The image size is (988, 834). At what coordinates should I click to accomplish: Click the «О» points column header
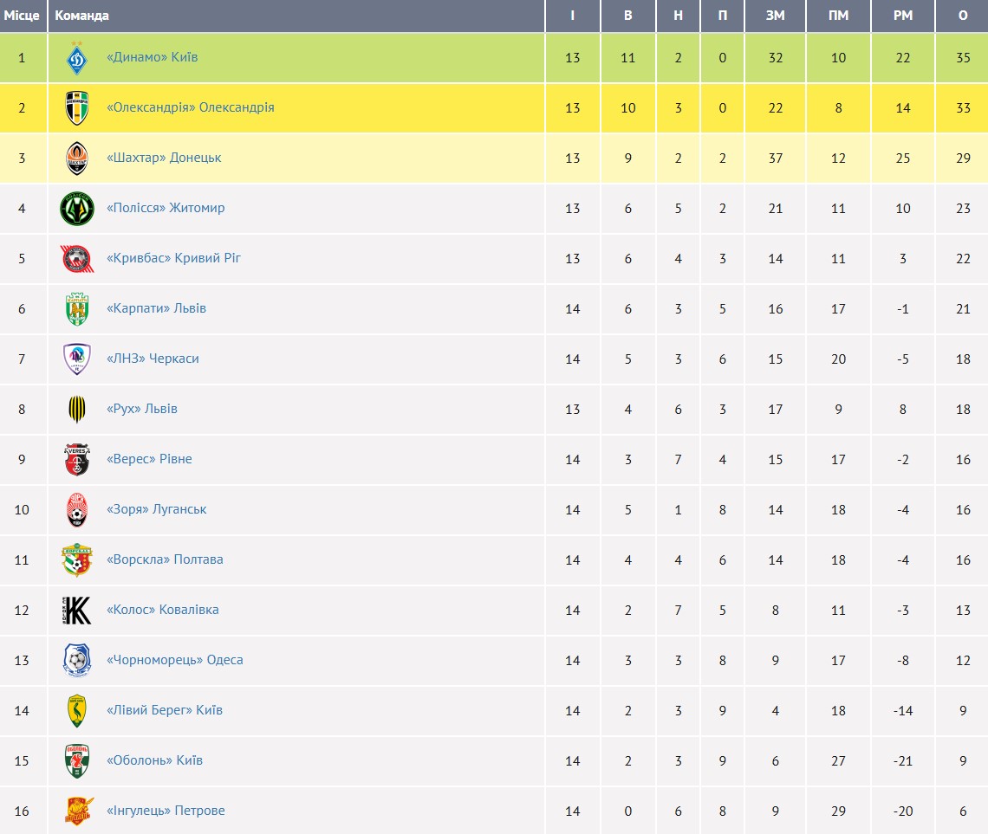[963, 16]
